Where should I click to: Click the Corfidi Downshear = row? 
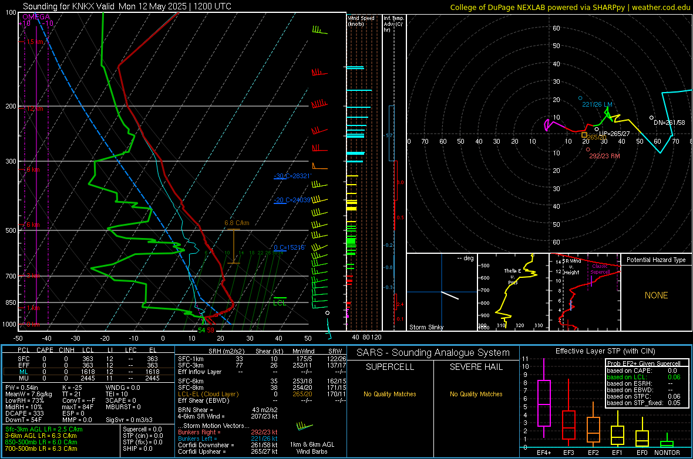(x=228, y=445)
